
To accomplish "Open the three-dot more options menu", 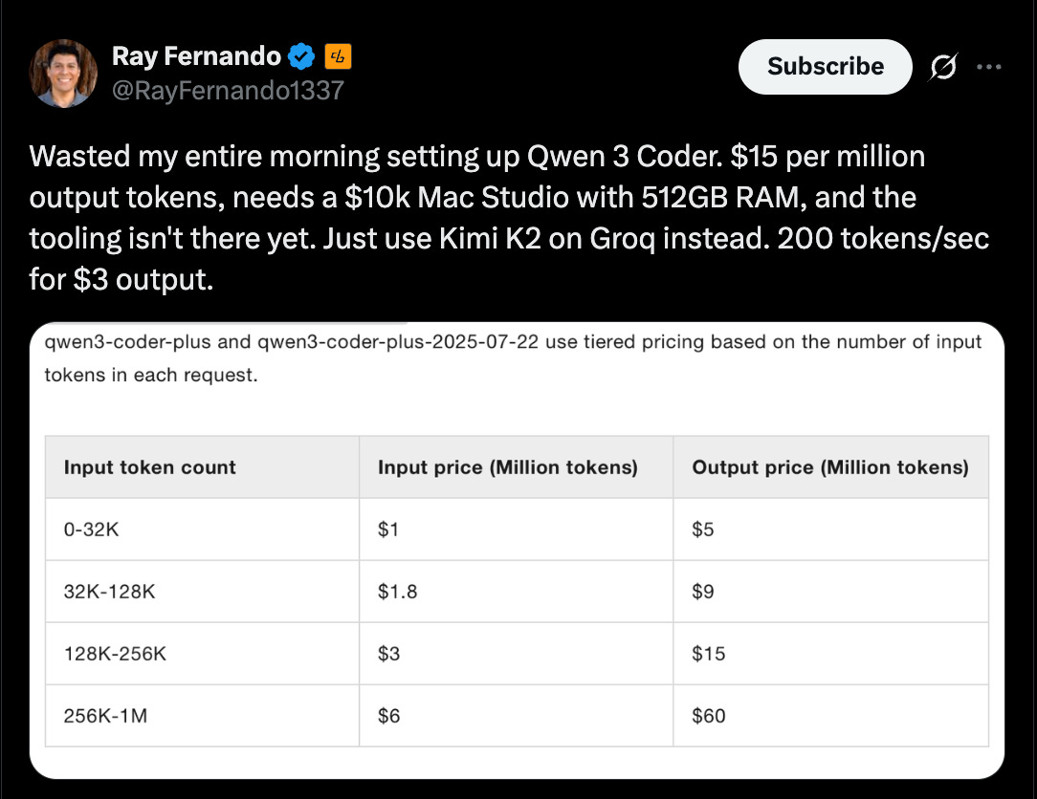I will 989,67.
